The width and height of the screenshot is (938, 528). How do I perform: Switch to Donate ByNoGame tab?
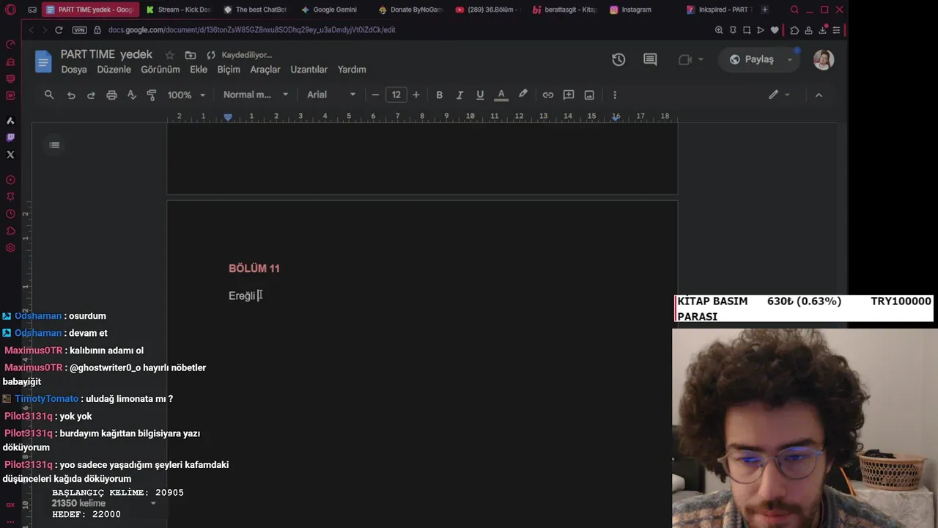[x=411, y=10]
